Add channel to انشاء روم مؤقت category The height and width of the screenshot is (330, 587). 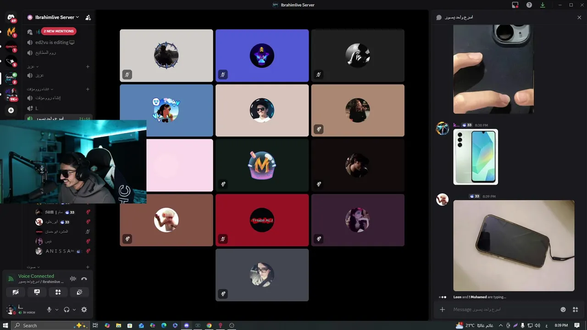click(88, 89)
